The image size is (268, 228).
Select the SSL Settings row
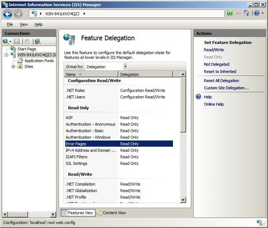pos(119,163)
